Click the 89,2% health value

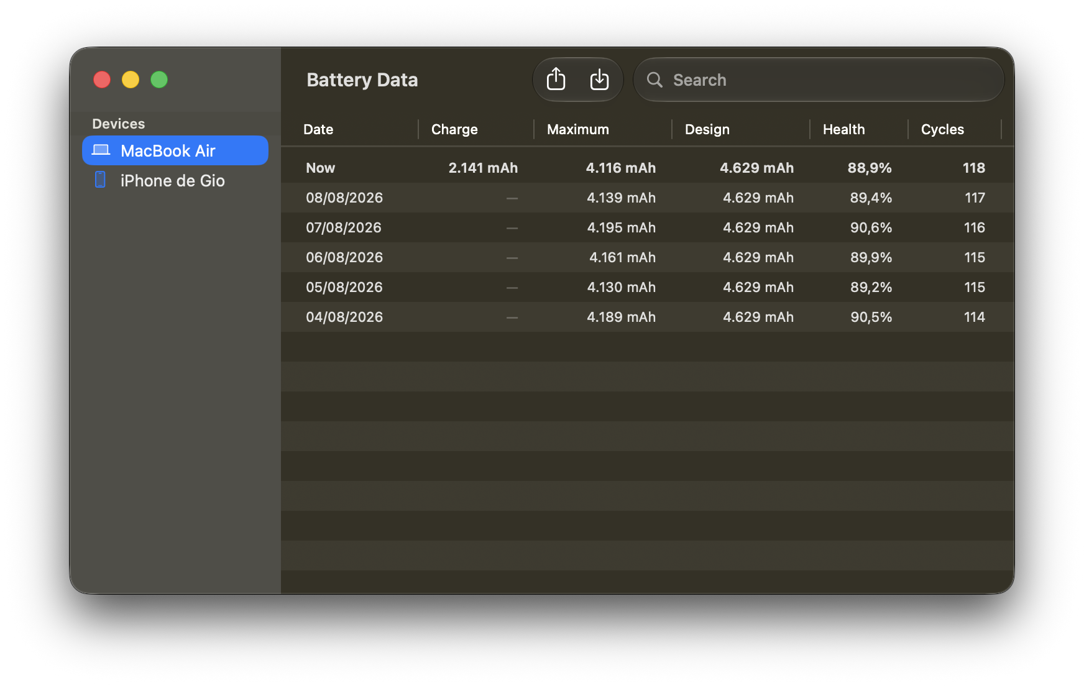click(871, 287)
